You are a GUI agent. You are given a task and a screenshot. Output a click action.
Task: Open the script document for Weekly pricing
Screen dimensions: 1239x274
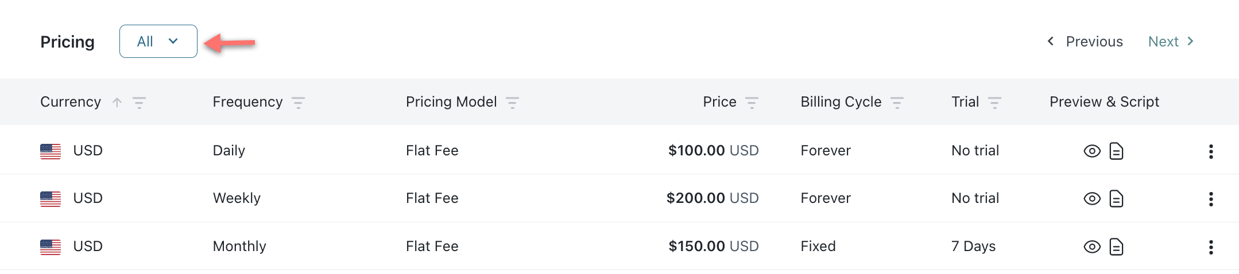(x=1116, y=198)
